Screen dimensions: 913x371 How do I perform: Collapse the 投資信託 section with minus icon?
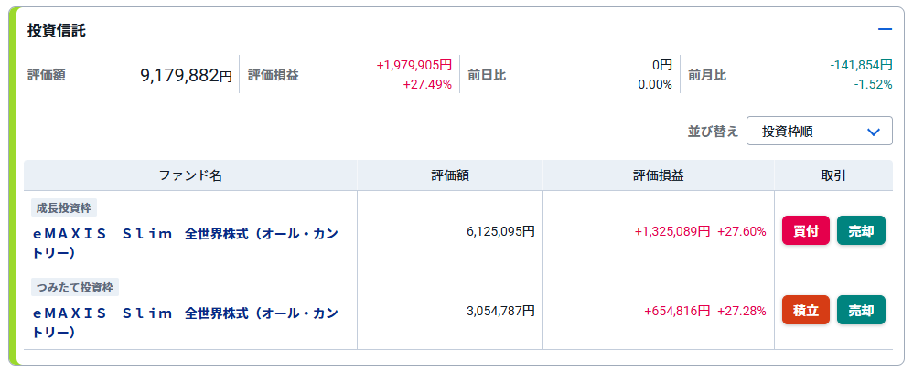click(x=885, y=29)
